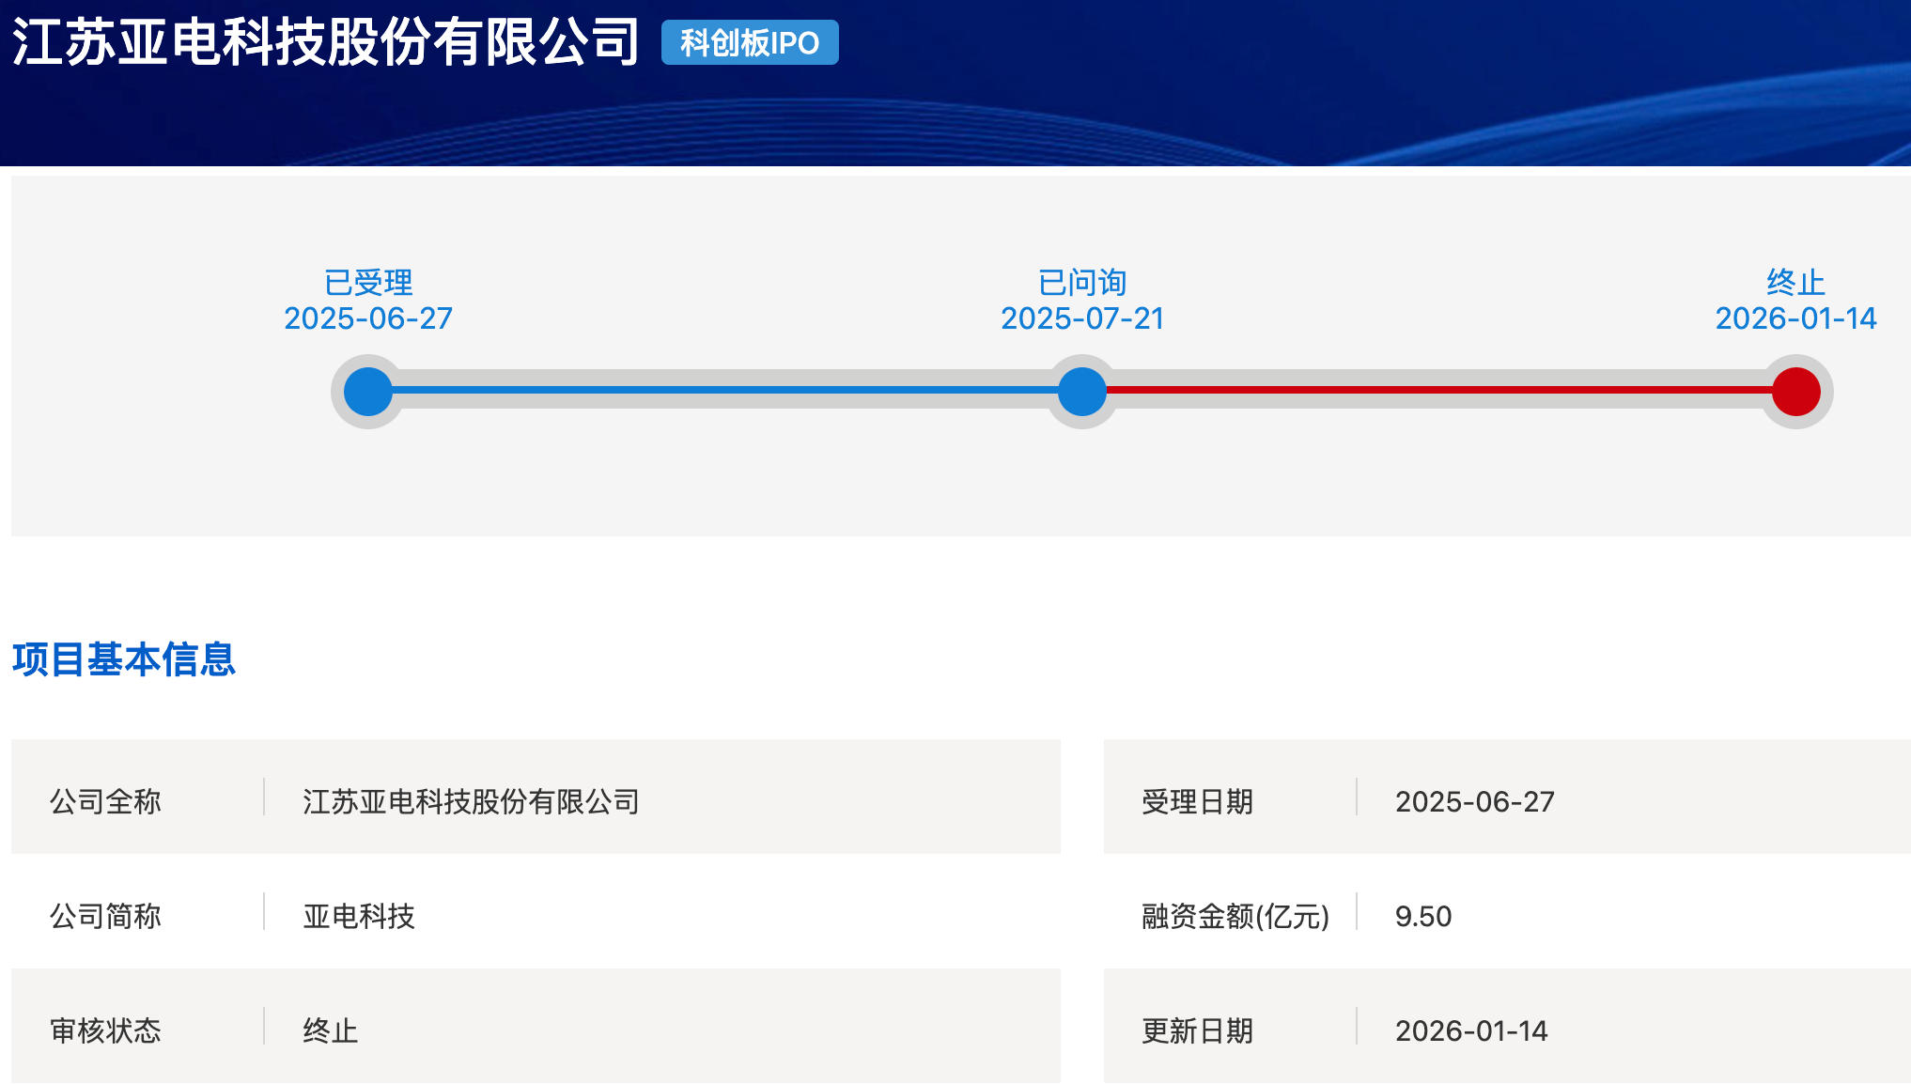Click the 项目基本信息 section heading
The width and height of the screenshot is (1911, 1084).
point(123,659)
